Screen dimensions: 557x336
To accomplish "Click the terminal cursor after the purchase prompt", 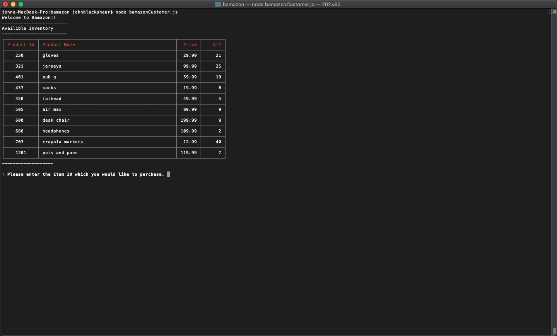I will [168, 175].
